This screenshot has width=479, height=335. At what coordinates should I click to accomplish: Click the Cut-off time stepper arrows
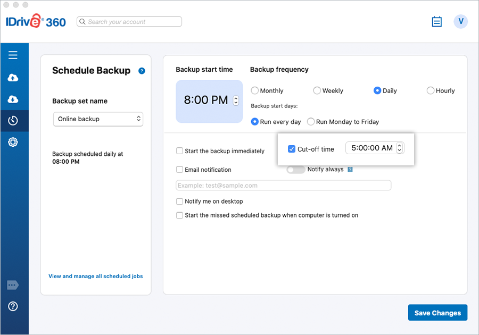[x=400, y=148]
